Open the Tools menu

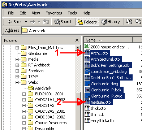pos(72,13)
